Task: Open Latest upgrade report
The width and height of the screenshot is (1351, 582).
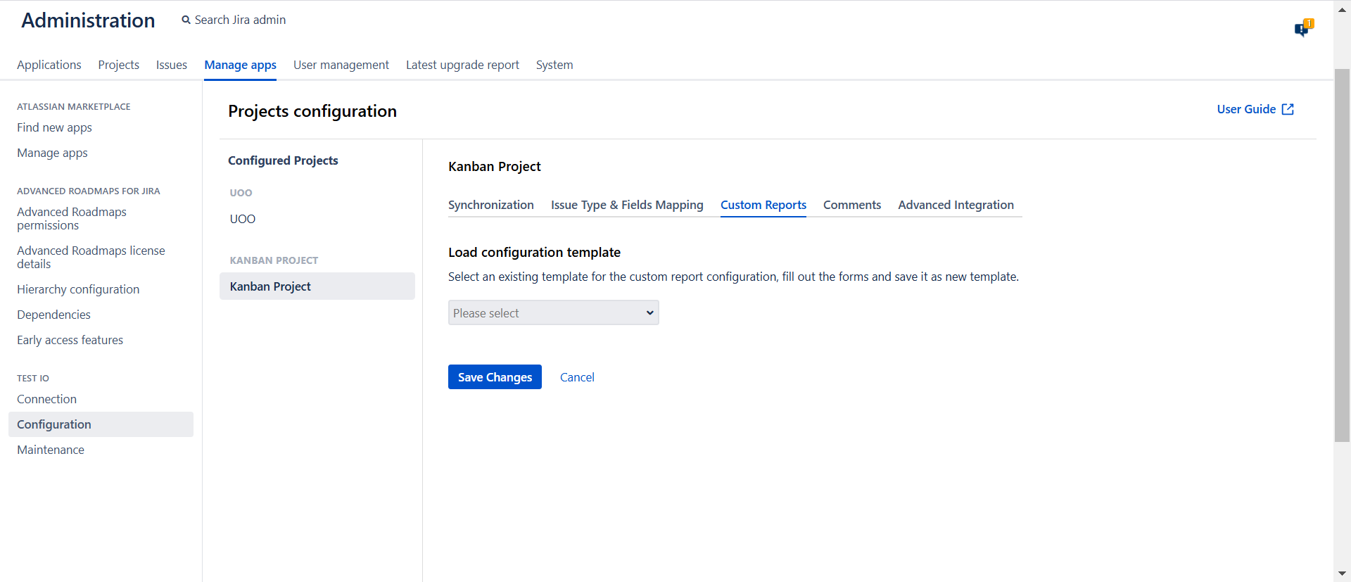Action: 462,65
